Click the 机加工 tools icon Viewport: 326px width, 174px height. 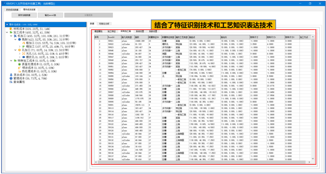click(14, 36)
